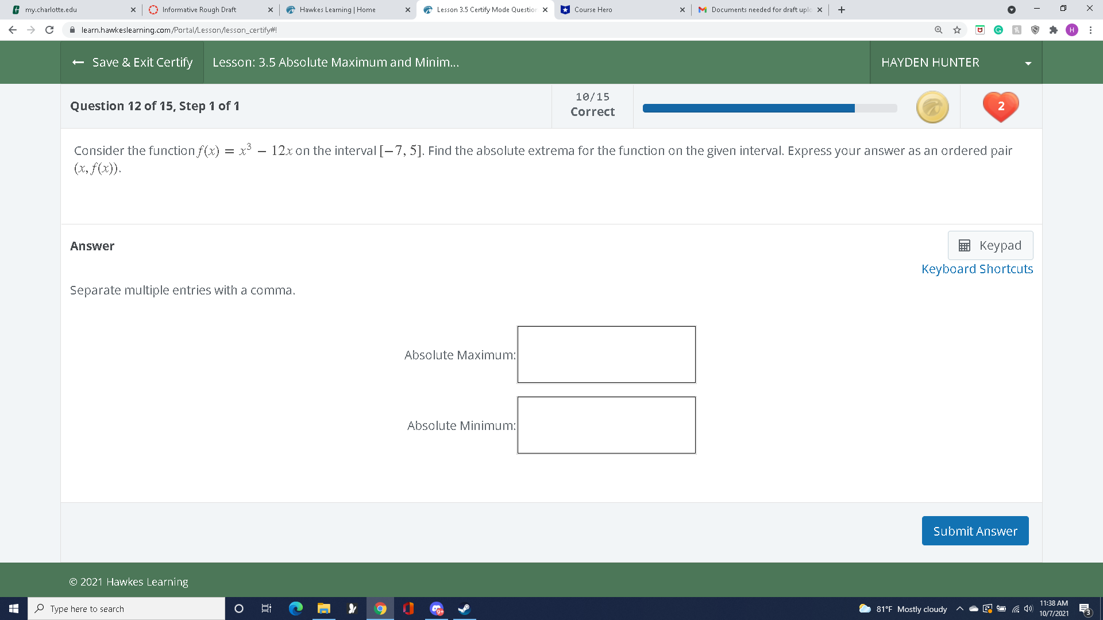The height and width of the screenshot is (620, 1103).
Task: Click the Absolute Maximum answer box
Action: (606, 354)
